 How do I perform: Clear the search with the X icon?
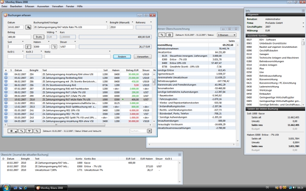(x=149, y=131)
